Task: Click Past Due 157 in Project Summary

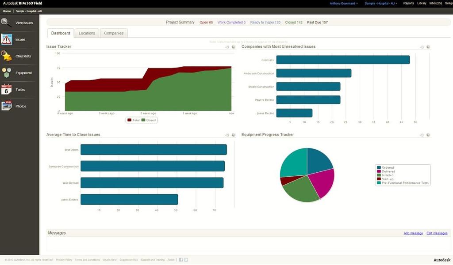Action: pyautogui.click(x=317, y=22)
